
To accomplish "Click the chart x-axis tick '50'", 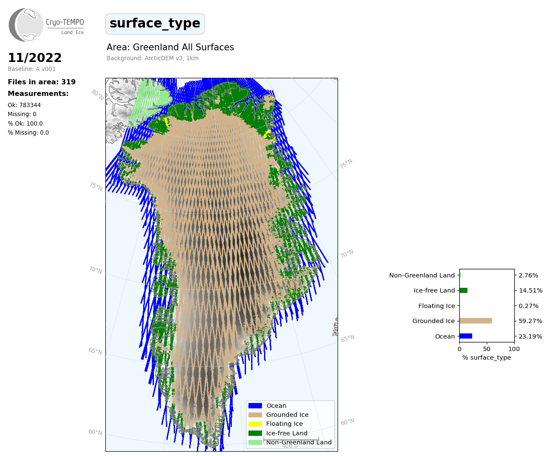I will (487, 349).
